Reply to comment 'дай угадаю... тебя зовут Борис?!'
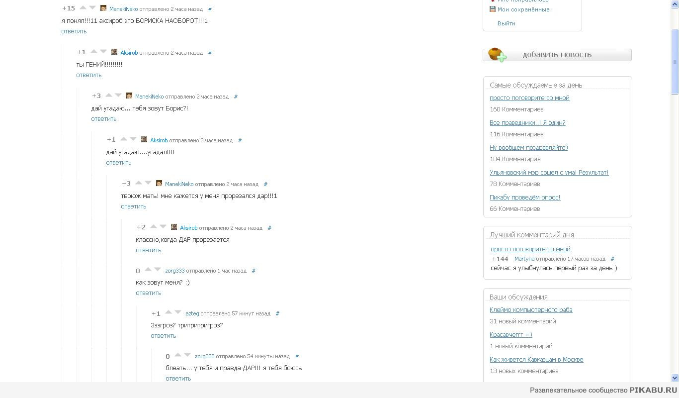 point(104,118)
